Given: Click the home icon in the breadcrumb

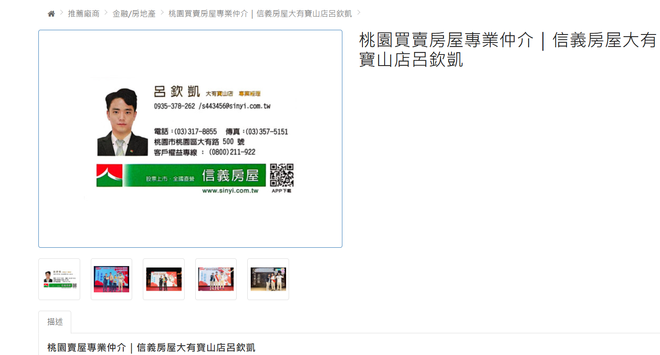Looking at the screenshot, I should tap(51, 14).
